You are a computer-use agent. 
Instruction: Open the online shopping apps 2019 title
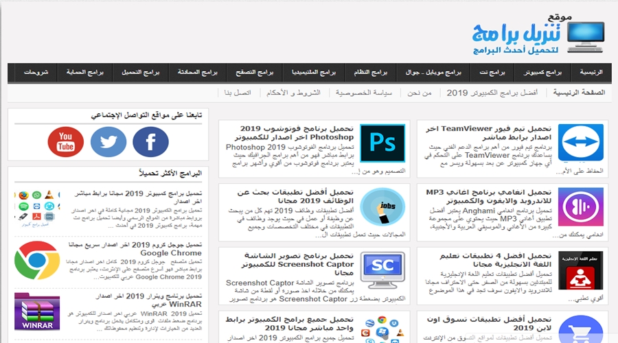click(x=489, y=323)
